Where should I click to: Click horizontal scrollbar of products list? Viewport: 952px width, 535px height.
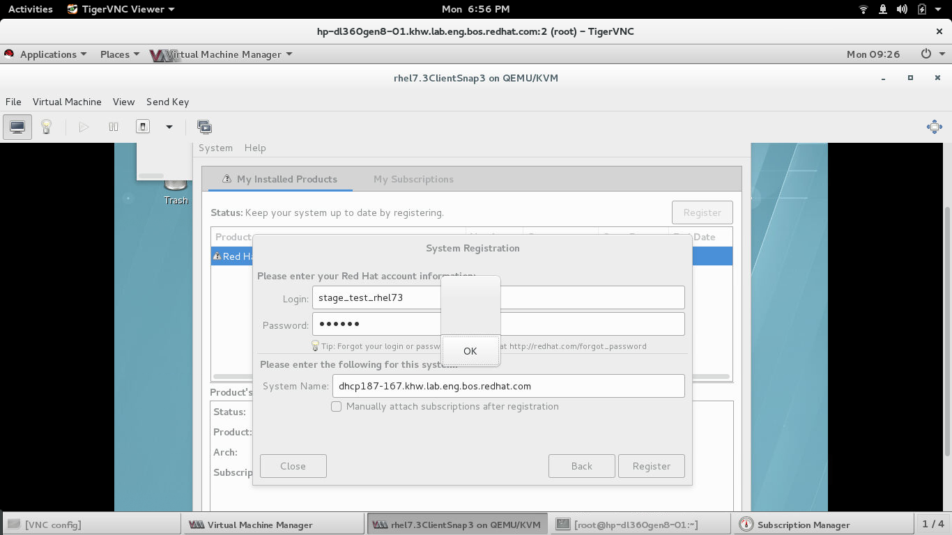470,376
